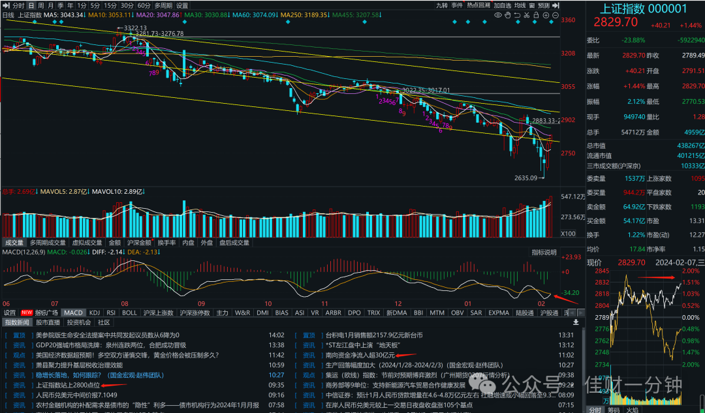Download news with the download arrow icon
Image resolution: width=705 pixels, height=413 pixels.
coord(576,322)
